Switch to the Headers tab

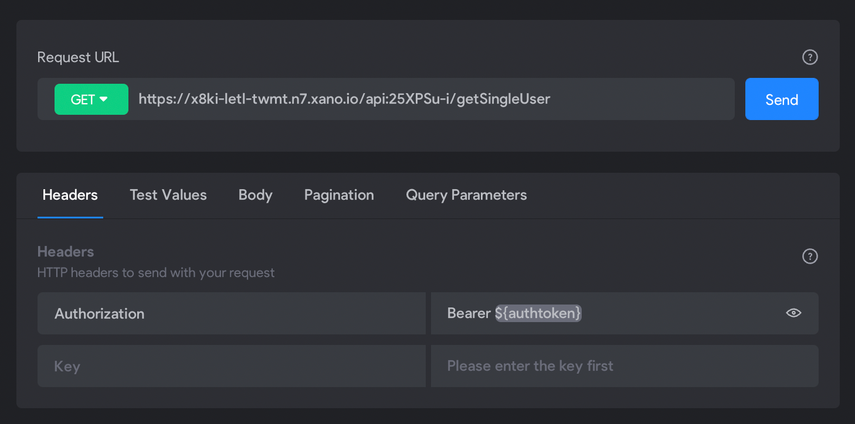coord(70,195)
